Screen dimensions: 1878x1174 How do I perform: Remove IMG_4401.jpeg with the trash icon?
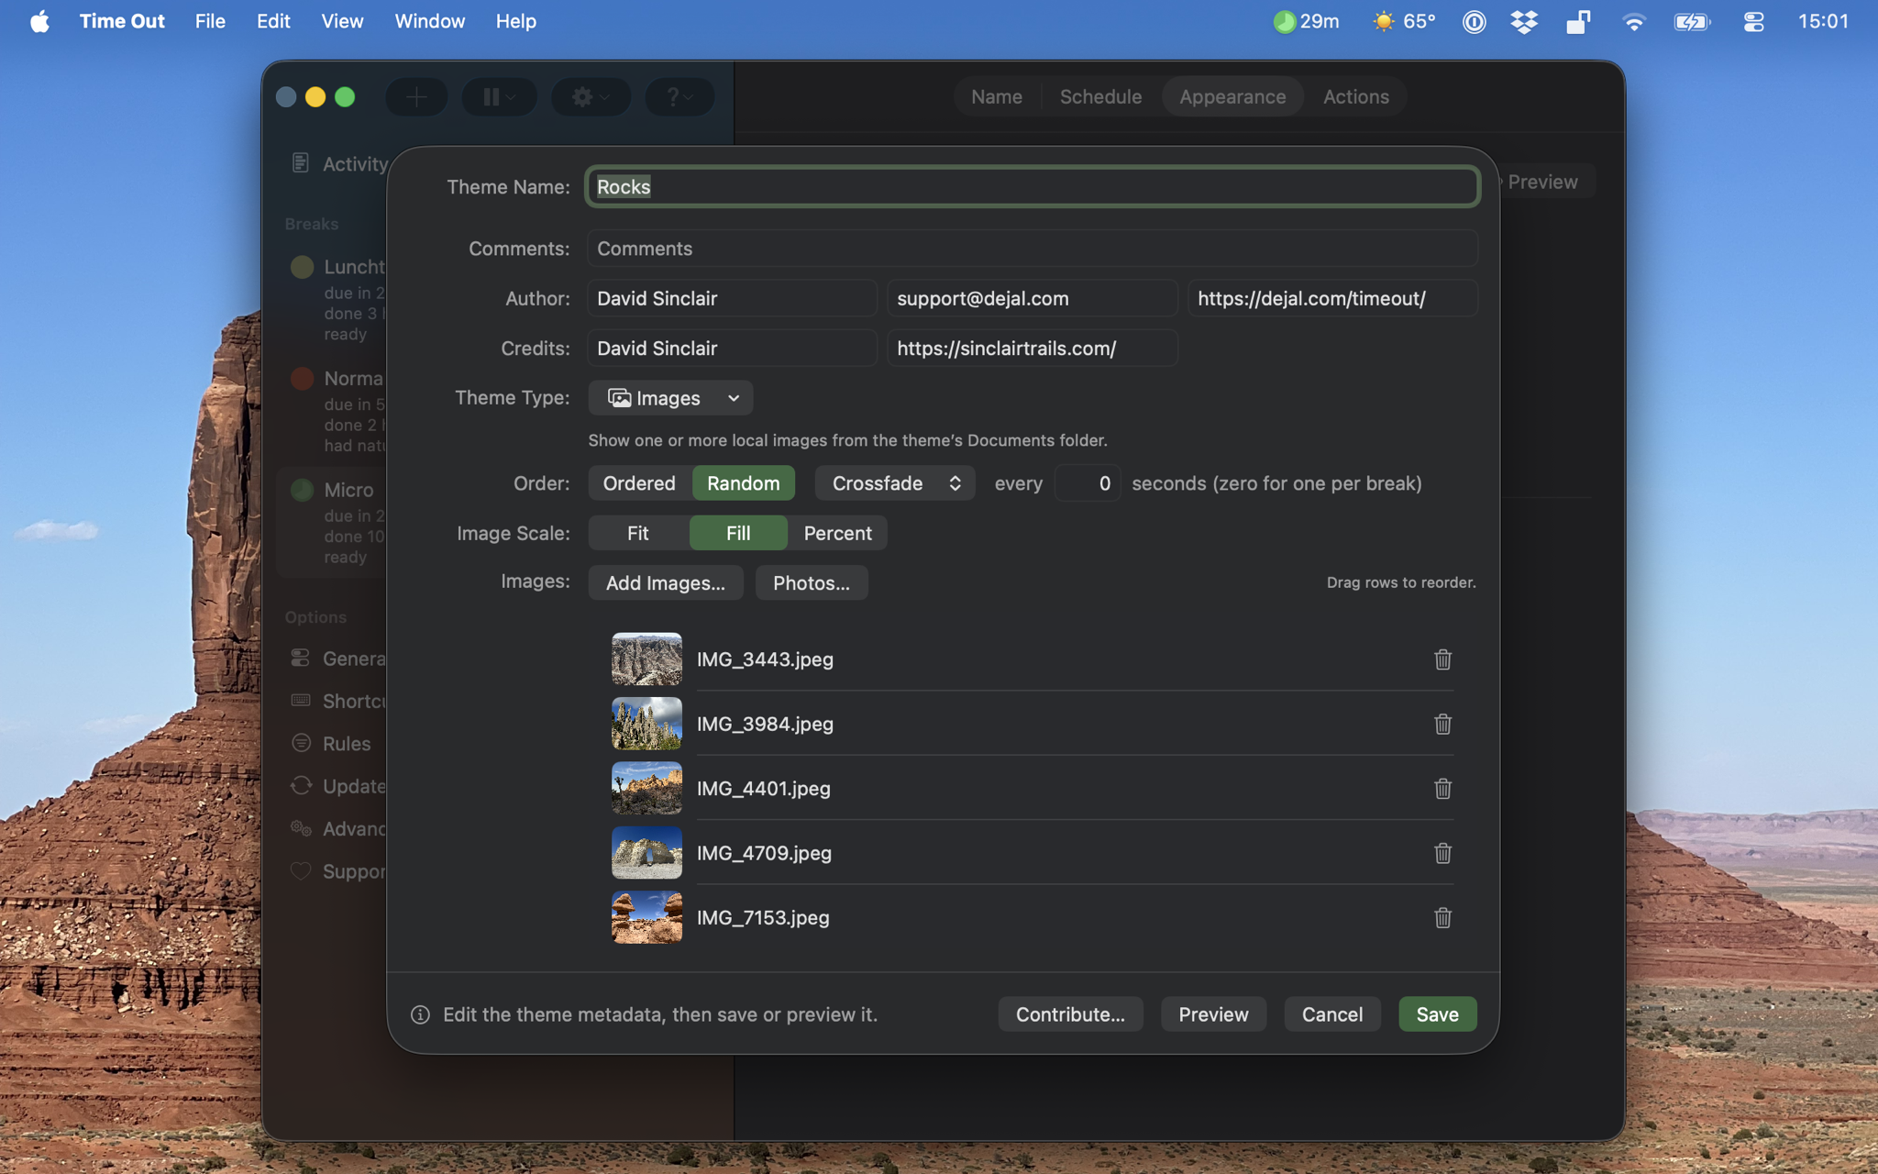click(x=1442, y=788)
